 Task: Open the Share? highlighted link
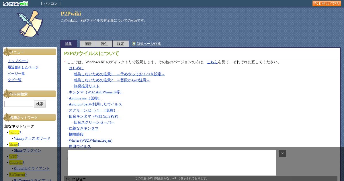point(14,145)
